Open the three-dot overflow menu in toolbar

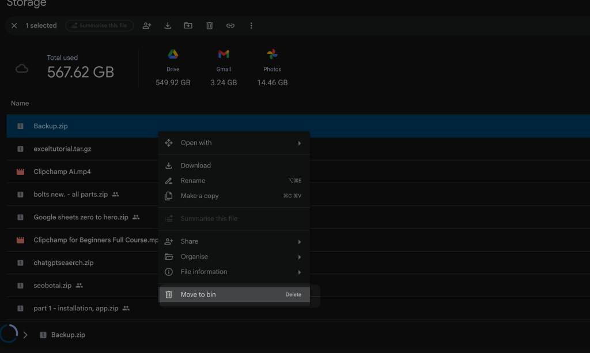tap(251, 25)
